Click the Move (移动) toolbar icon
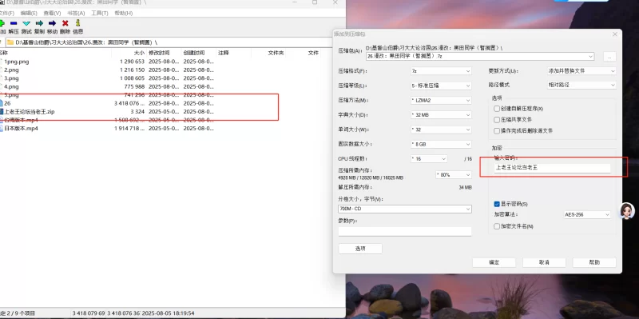 52,23
